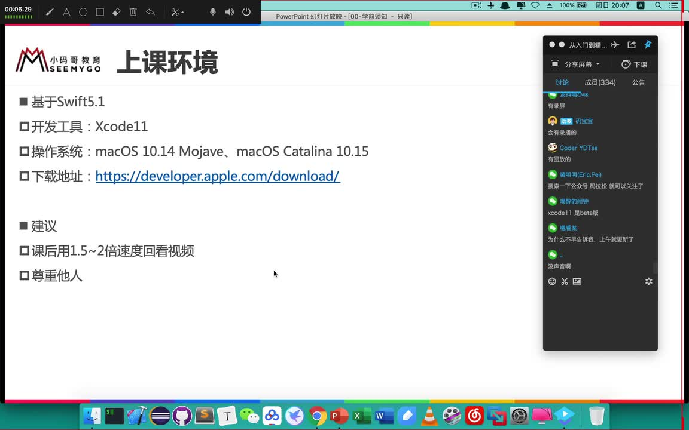Switch to the 公告 tab
Viewport: 689px width, 430px height.
click(638, 82)
